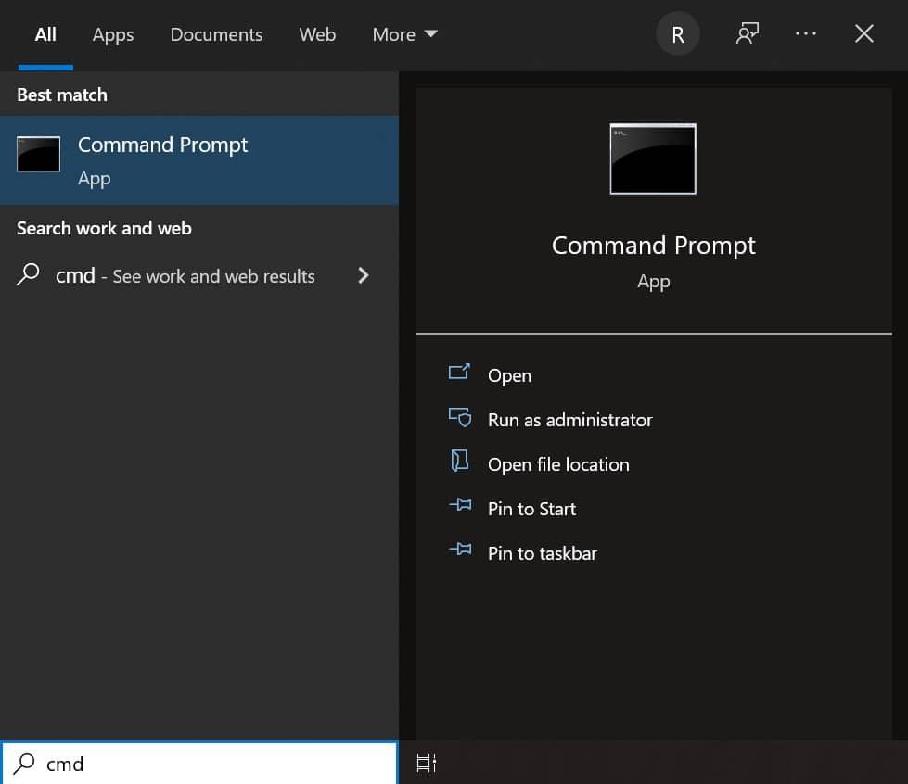The image size is (908, 784).
Task: Expand the More filter dropdown
Action: pyautogui.click(x=404, y=34)
